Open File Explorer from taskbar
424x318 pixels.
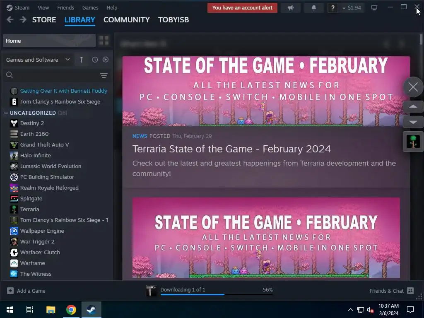point(51,310)
